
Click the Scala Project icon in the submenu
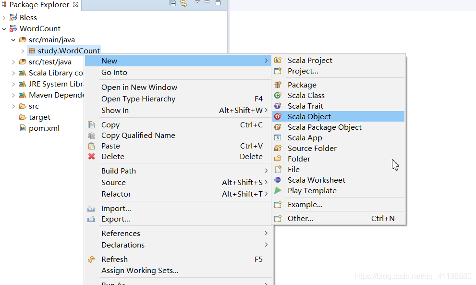pos(278,60)
